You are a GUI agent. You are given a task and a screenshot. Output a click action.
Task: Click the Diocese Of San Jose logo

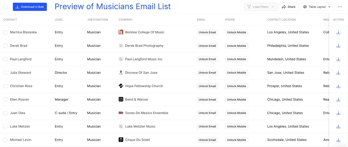[x=121, y=73]
